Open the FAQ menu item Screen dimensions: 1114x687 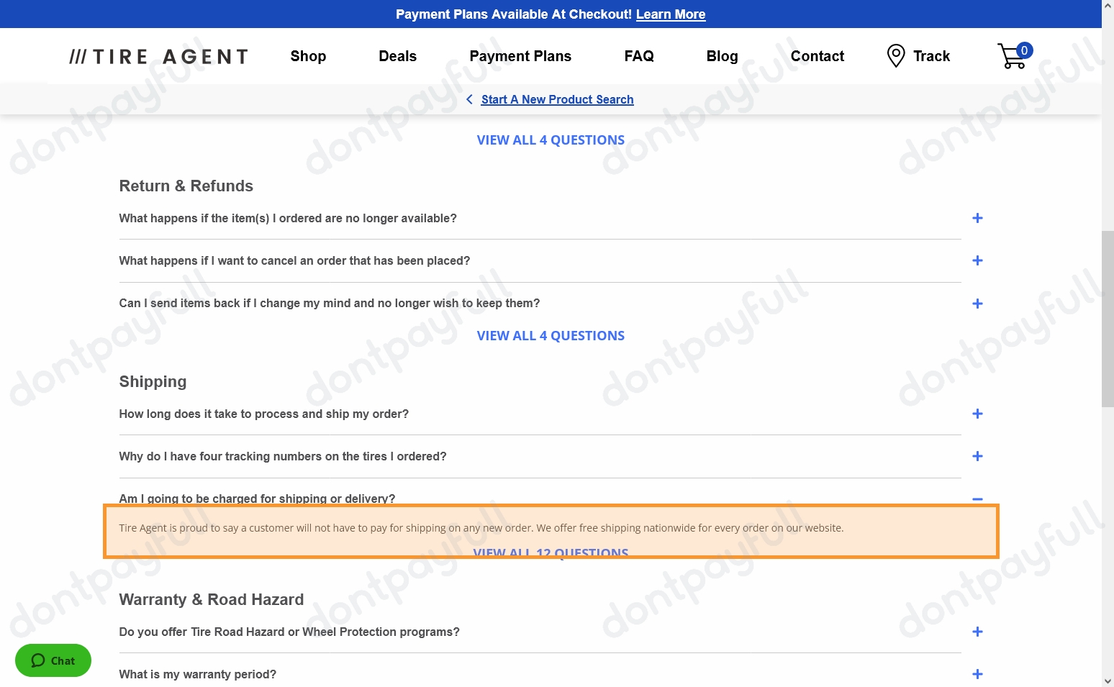coord(639,56)
